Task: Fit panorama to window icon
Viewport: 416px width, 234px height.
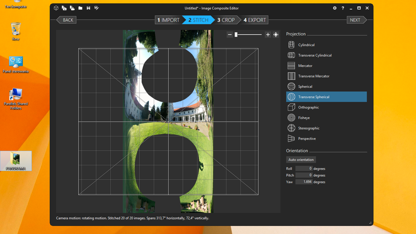Action: 276,34
